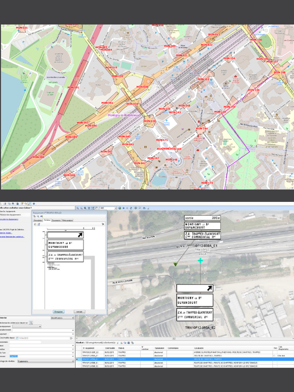The width and height of the screenshot is (294, 392).
Task: Open the date picker for Créé/modifié depuis
Action: pos(71,338)
